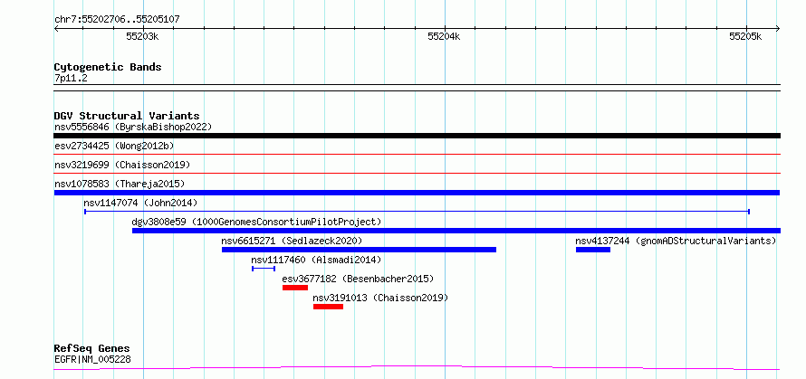Viewport: 806px width, 379px height.
Task: Select the red nsv3191013 variant bar
Action: 328,307
